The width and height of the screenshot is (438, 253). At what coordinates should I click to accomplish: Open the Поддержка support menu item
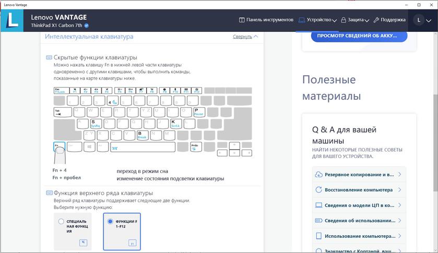(x=389, y=20)
